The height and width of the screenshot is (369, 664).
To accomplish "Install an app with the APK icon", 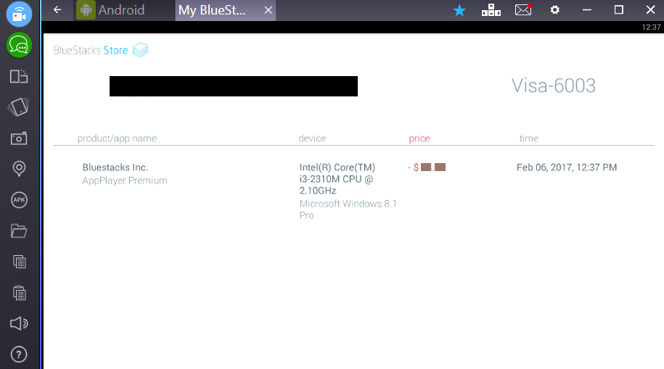I will pyautogui.click(x=19, y=200).
